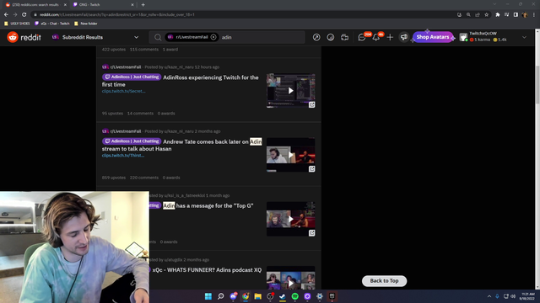Click external link icon on Andrew Tate clip
Viewport: 540px width, 303px height.
pyautogui.click(x=311, y=168)
